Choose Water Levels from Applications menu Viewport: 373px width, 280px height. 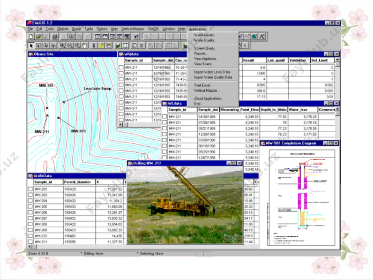[204, 35]
